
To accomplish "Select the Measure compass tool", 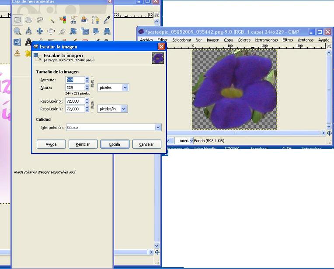I will [x=28, y=31].
